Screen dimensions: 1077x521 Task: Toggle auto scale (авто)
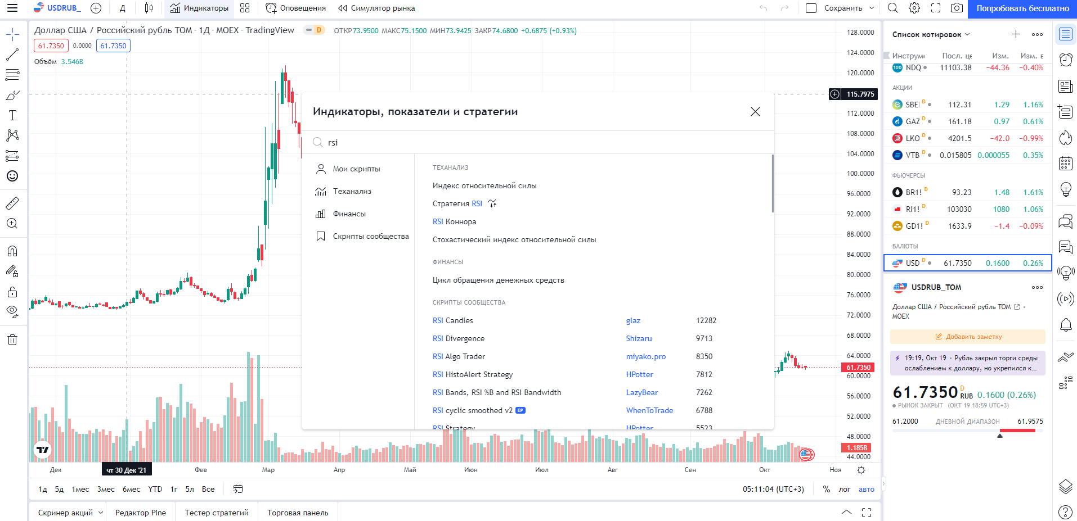867,489
